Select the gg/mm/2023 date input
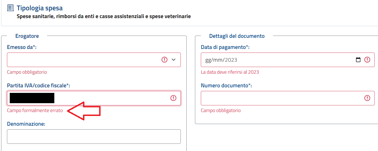Screen dimensions: 378x151 [288, 60]
